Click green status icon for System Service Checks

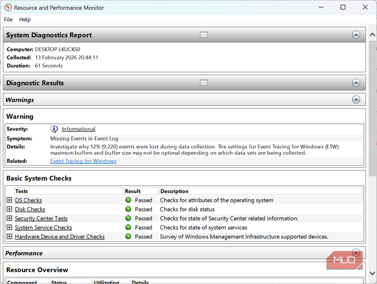pyautogui.click(x=128, y=227)
